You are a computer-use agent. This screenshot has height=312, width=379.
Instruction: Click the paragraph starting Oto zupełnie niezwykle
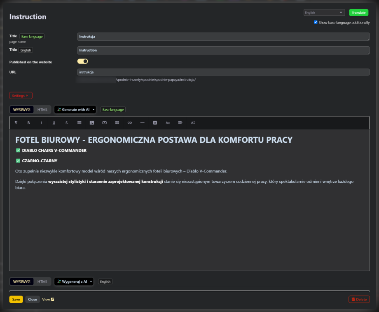click(x=121, y=171)
